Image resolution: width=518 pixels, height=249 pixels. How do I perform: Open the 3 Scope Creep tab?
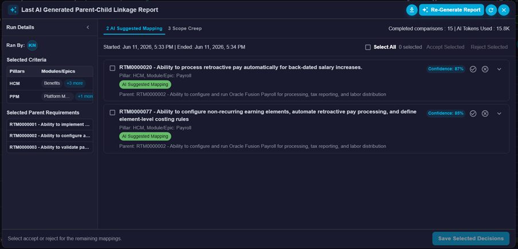185,29
